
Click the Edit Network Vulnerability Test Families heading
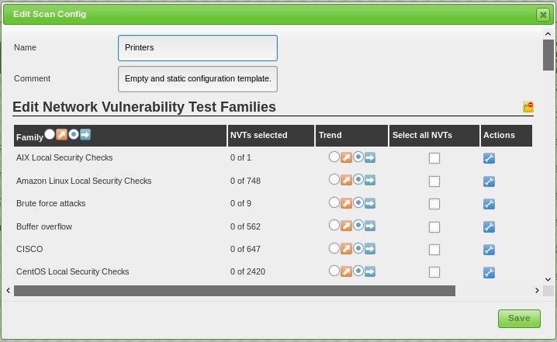pos(144,107)
